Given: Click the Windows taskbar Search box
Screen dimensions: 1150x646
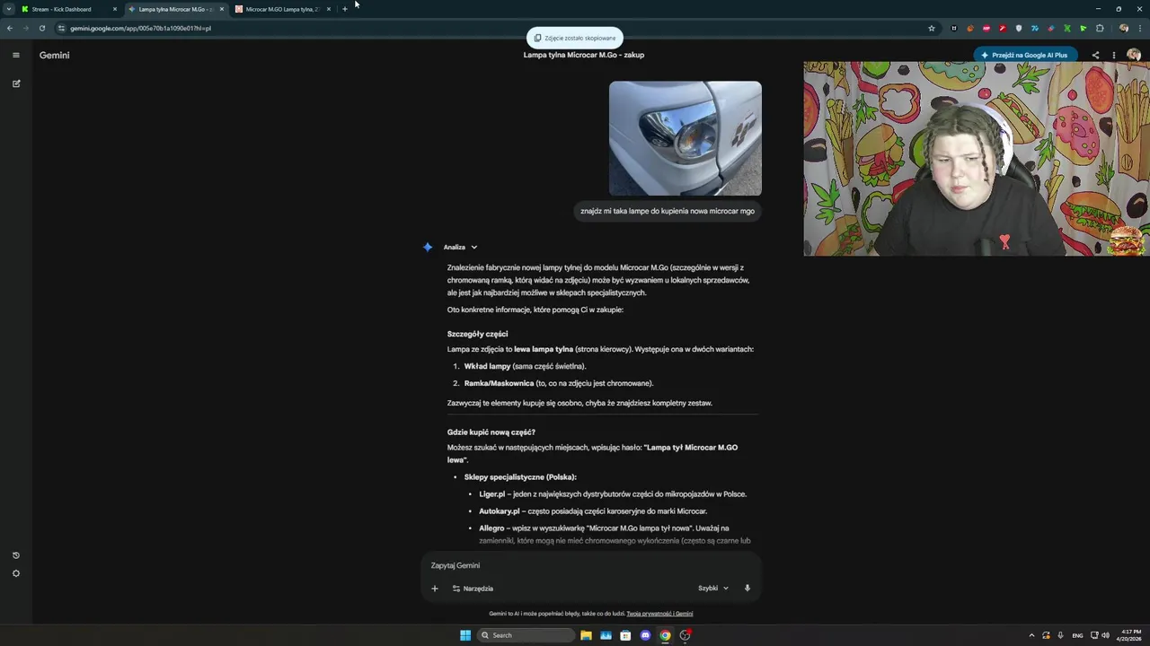Looking at the screenshot, I should (526, 635).
